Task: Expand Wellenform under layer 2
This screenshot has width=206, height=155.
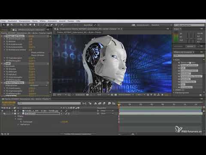Action: click(x=18, y=124)
